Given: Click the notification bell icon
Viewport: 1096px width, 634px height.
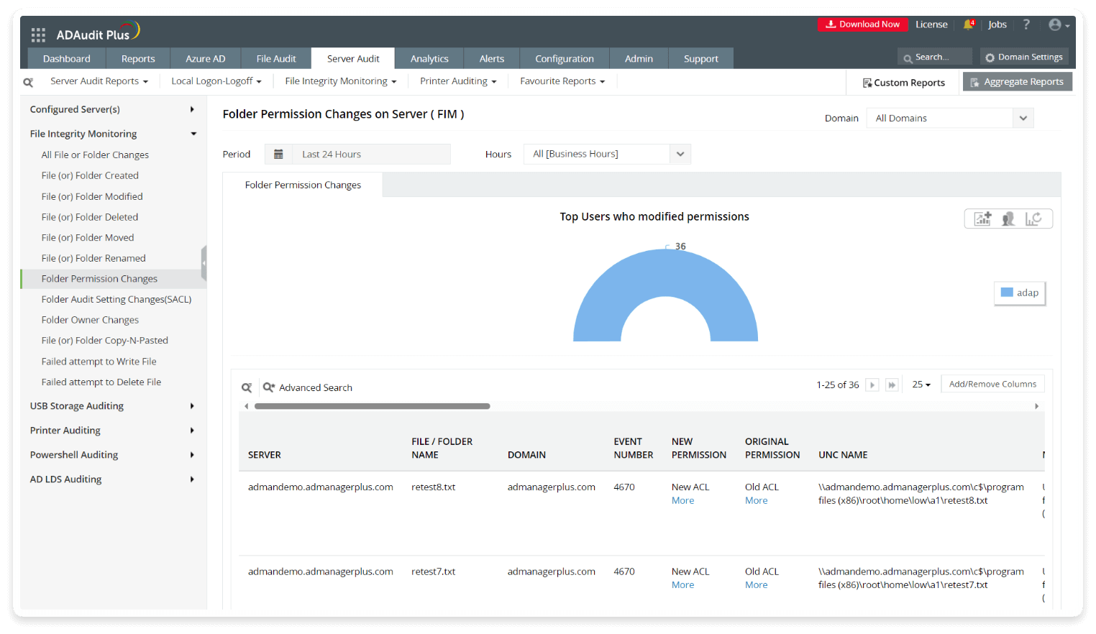Looking at the screenshot, I should tap(969, 24).
